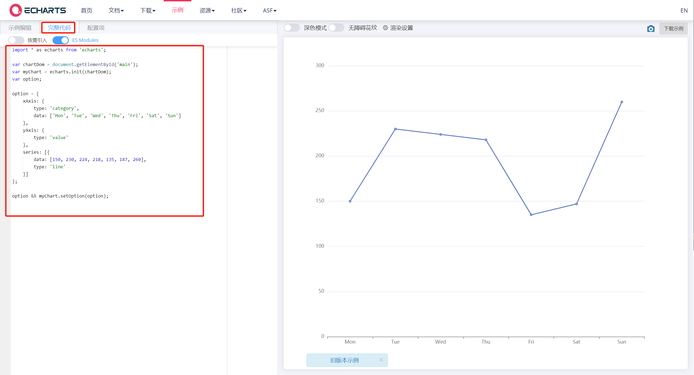This screenshot has width=694, height=375.
Task: Enable the 无障碍花纹 accessibility pattern toggle
Action: click(x=336, y=28)
